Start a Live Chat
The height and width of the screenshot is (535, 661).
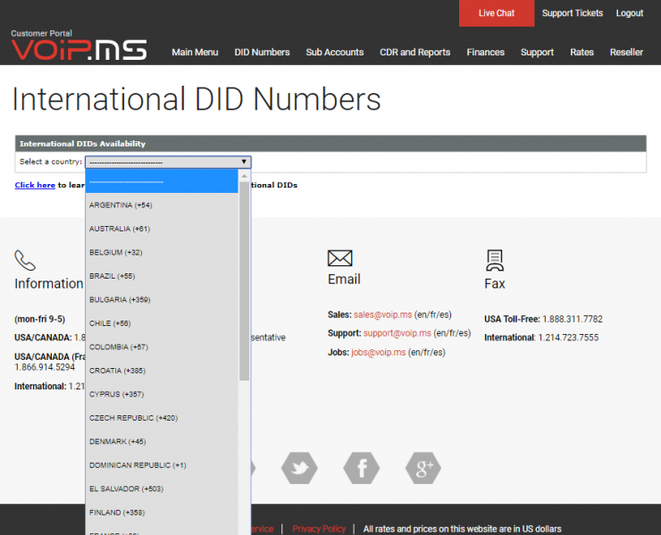click(497, 13)
